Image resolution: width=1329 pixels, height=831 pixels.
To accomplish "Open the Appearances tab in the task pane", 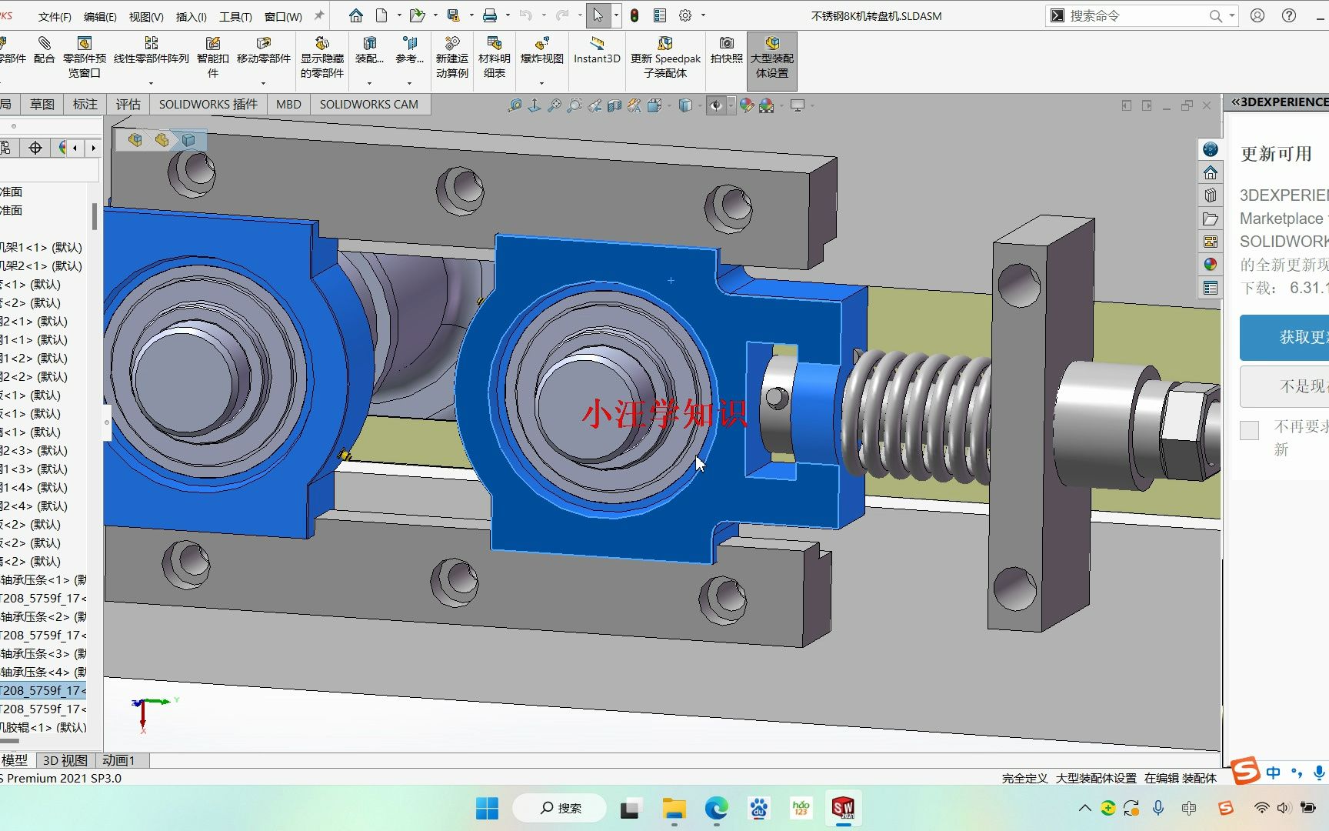I will coord(1211,265).
